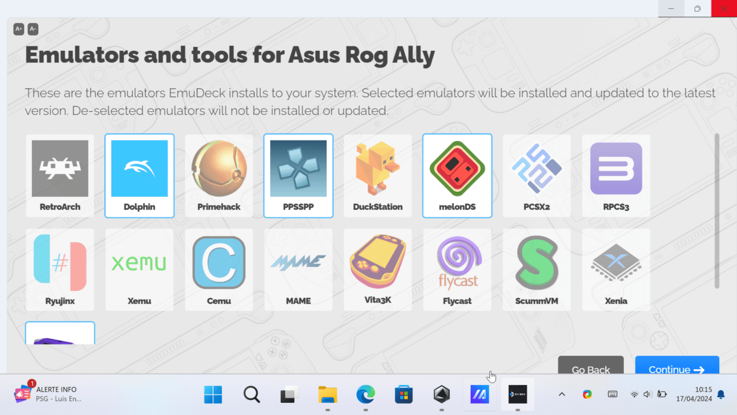Click the Continue button

pyautogui.click(x=677, y=365)
